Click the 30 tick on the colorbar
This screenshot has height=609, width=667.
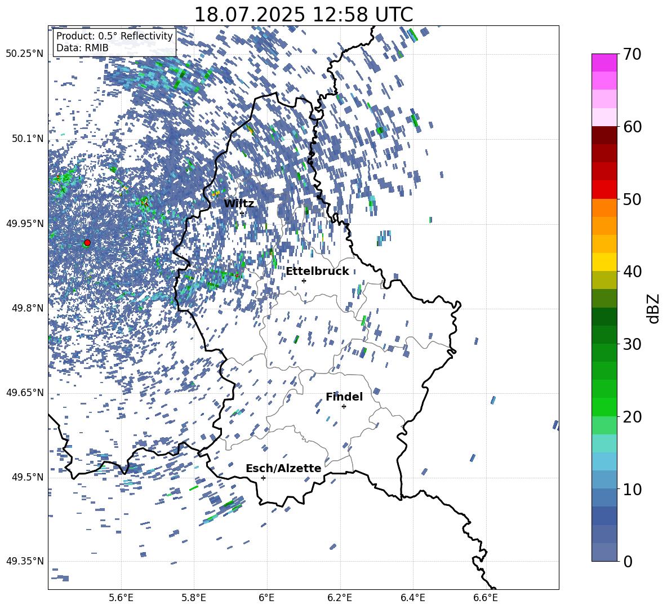pyautogui.click(x=632, y=344)
